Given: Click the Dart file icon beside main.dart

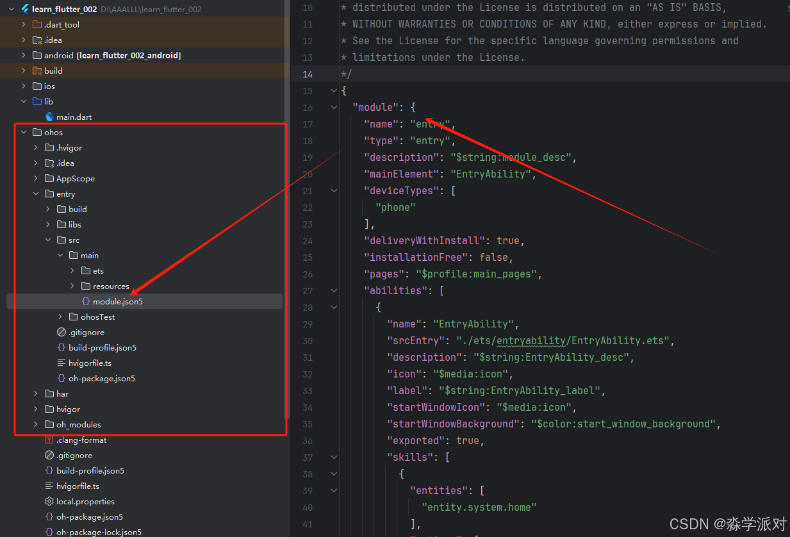Looking at the screenshot, I should (x=49, y=117).
